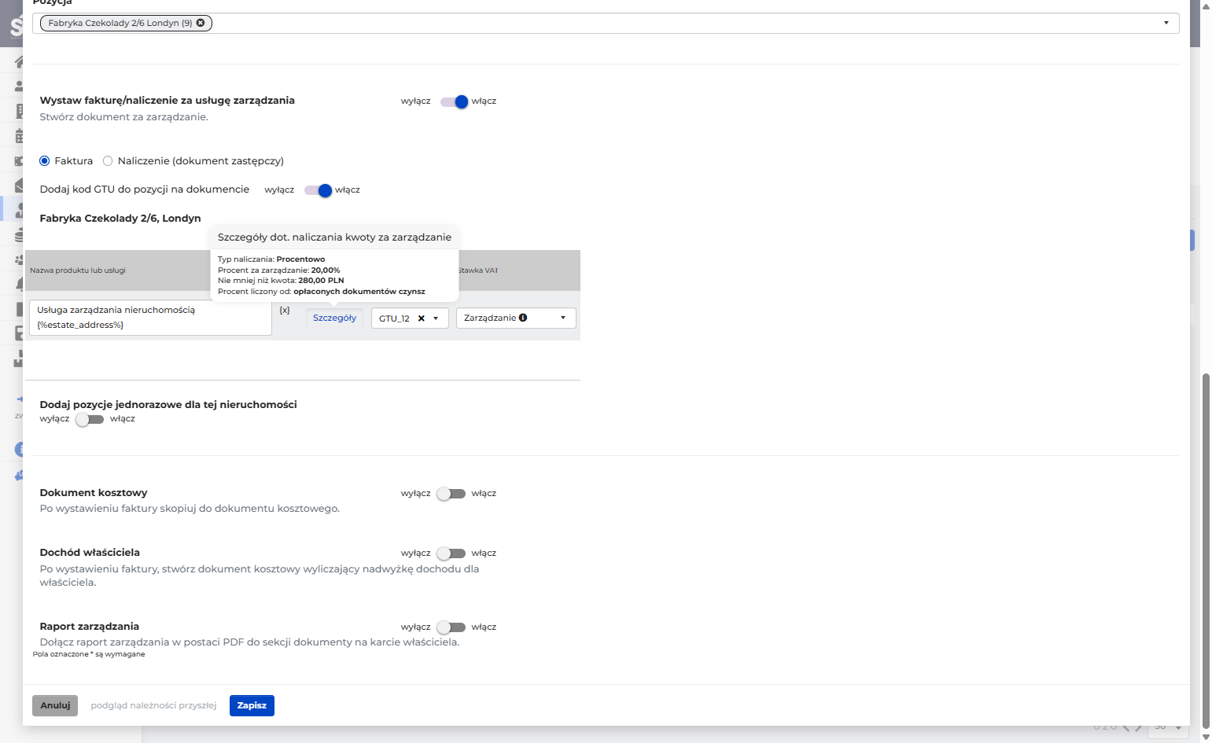
Task: Enable one-time items for this property
Action: (x=90, y=419)
